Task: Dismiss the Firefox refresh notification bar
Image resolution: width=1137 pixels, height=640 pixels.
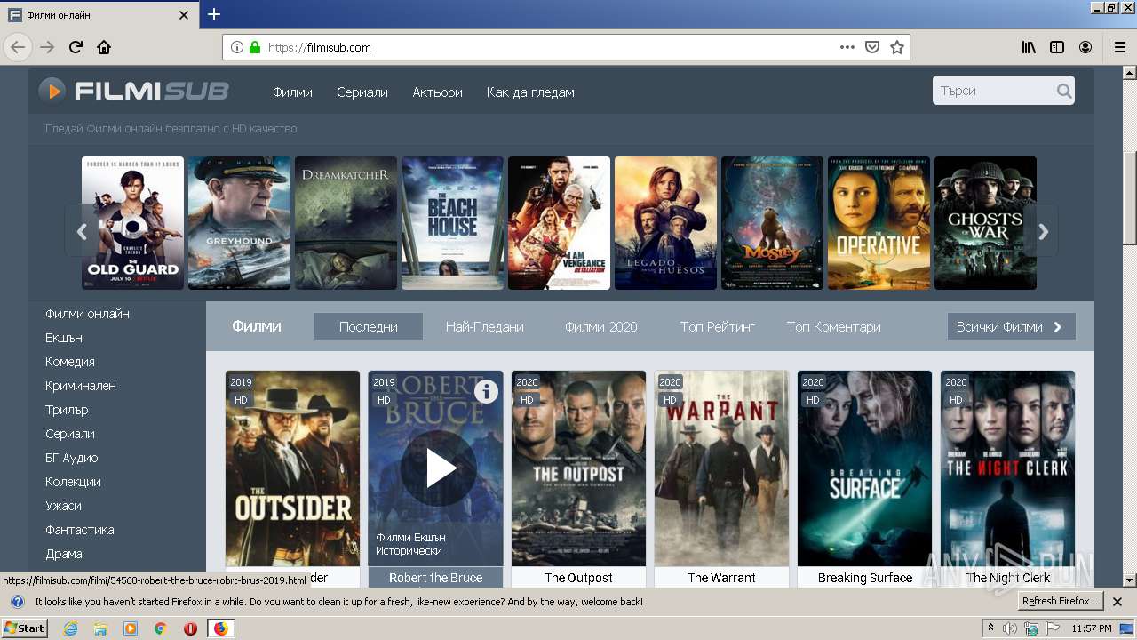Action: (1117, 602)
